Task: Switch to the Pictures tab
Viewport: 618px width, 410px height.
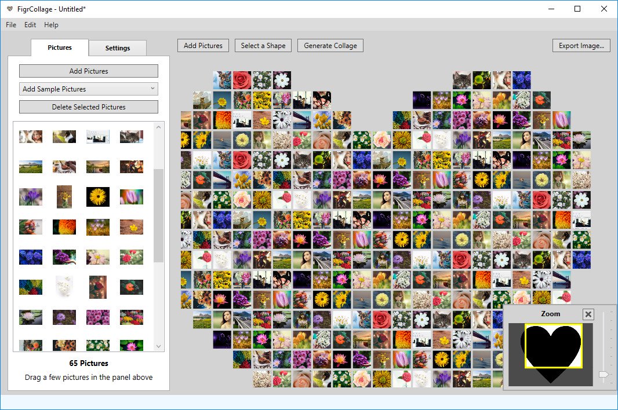Action: [59, 48]
